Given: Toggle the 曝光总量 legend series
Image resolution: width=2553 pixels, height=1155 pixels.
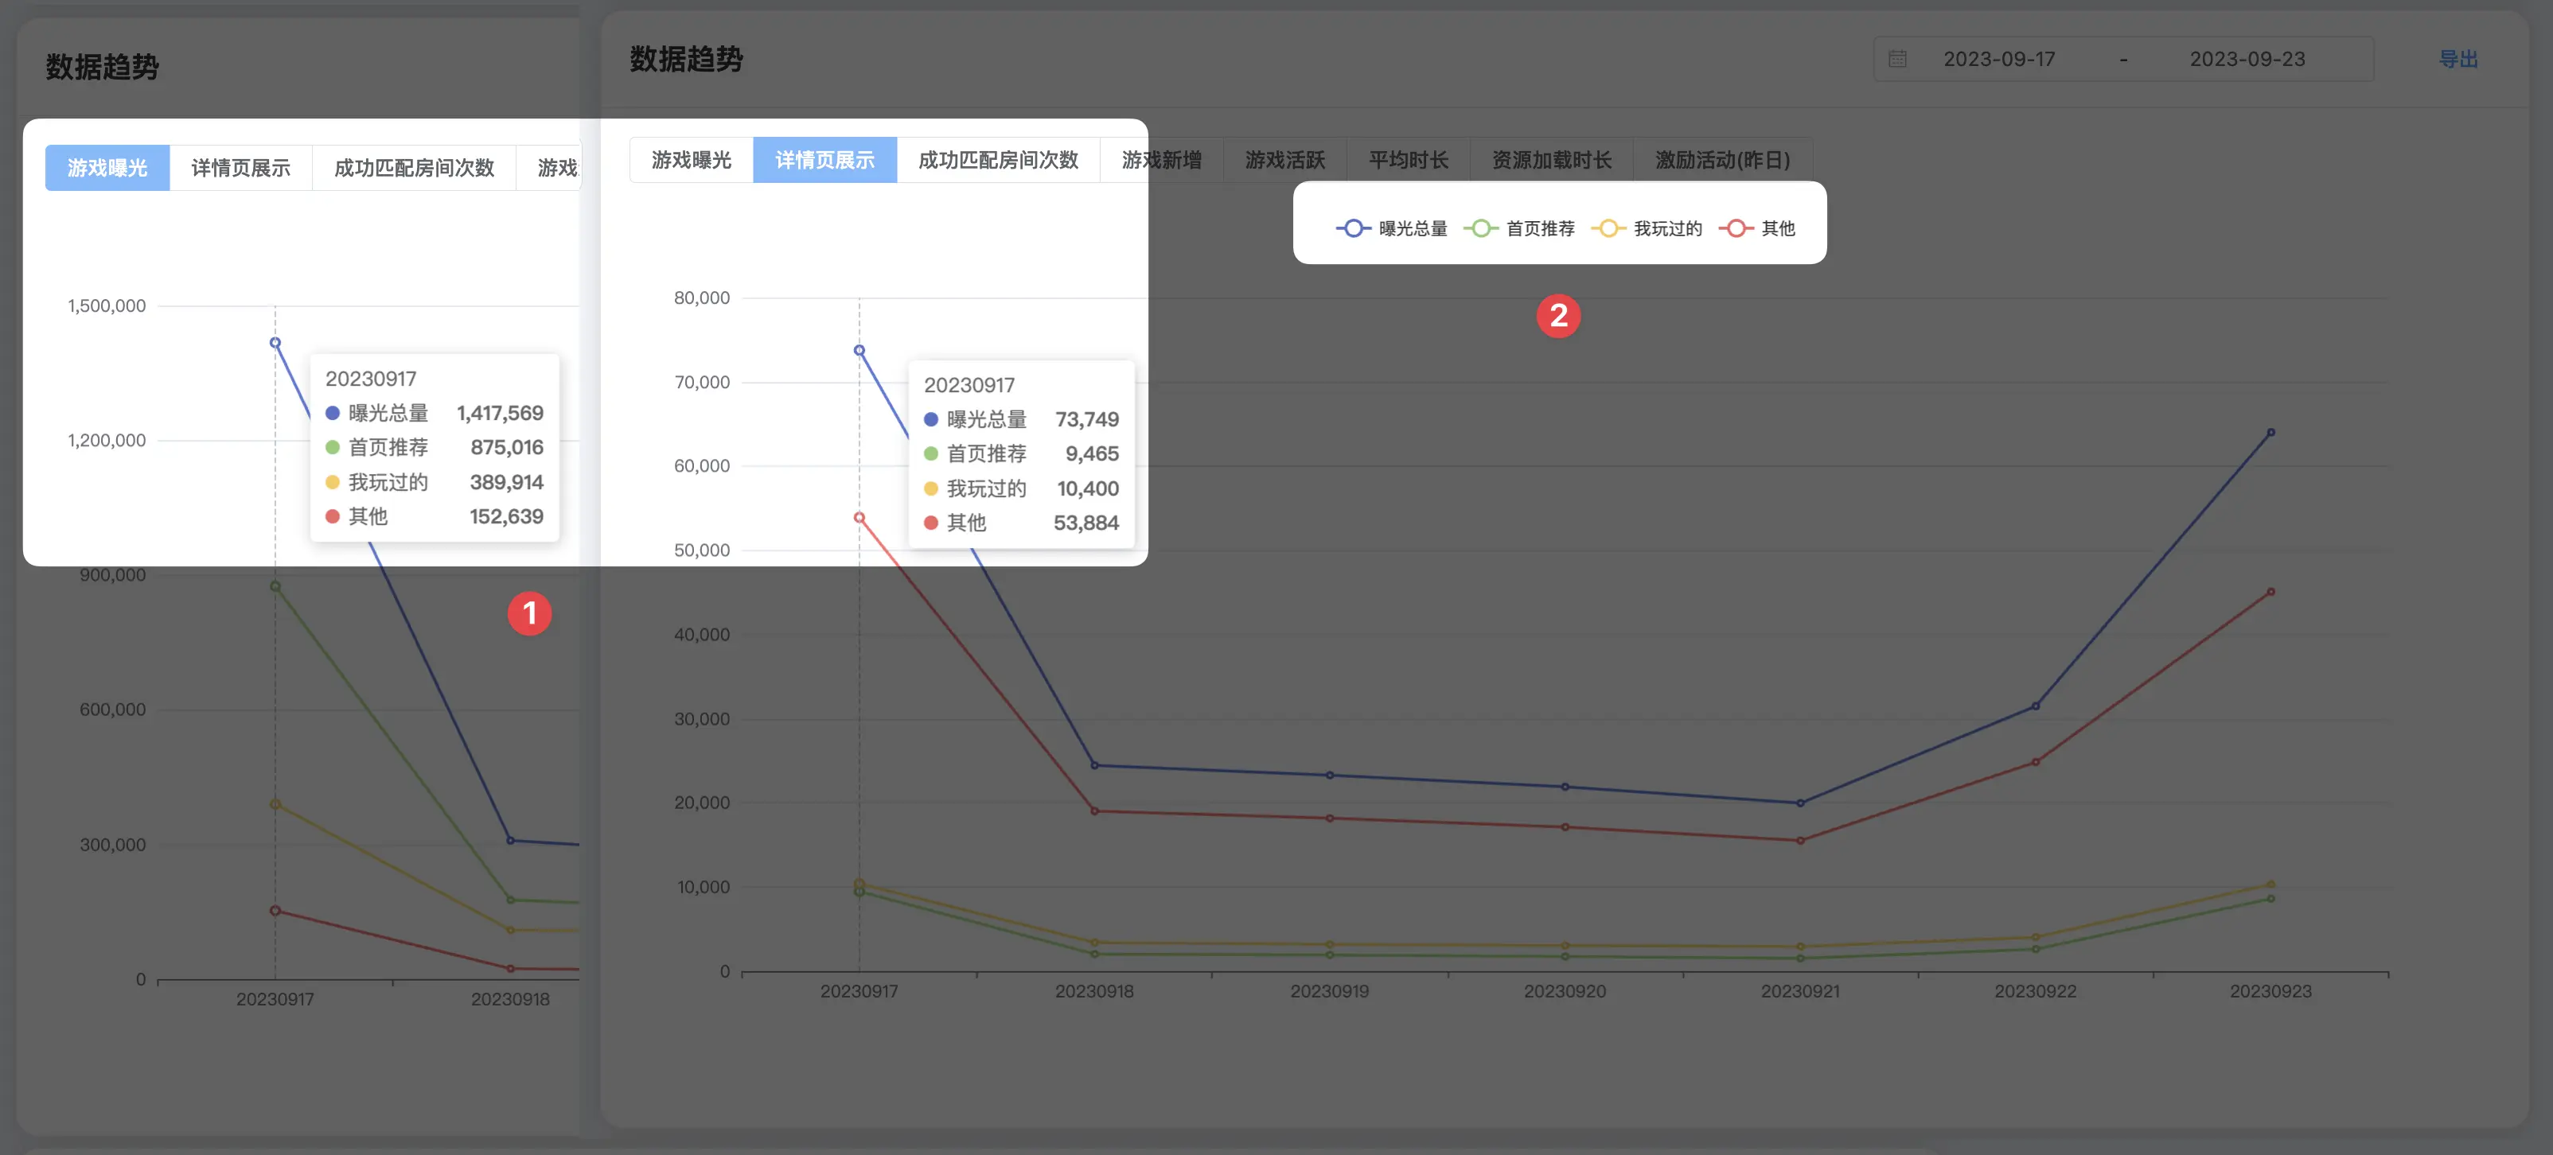Looking at the screenshot, I should pyautogui.click(x=1391, y=229).
